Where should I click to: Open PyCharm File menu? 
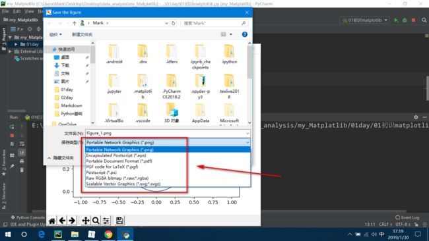click(x=5, y=11)
